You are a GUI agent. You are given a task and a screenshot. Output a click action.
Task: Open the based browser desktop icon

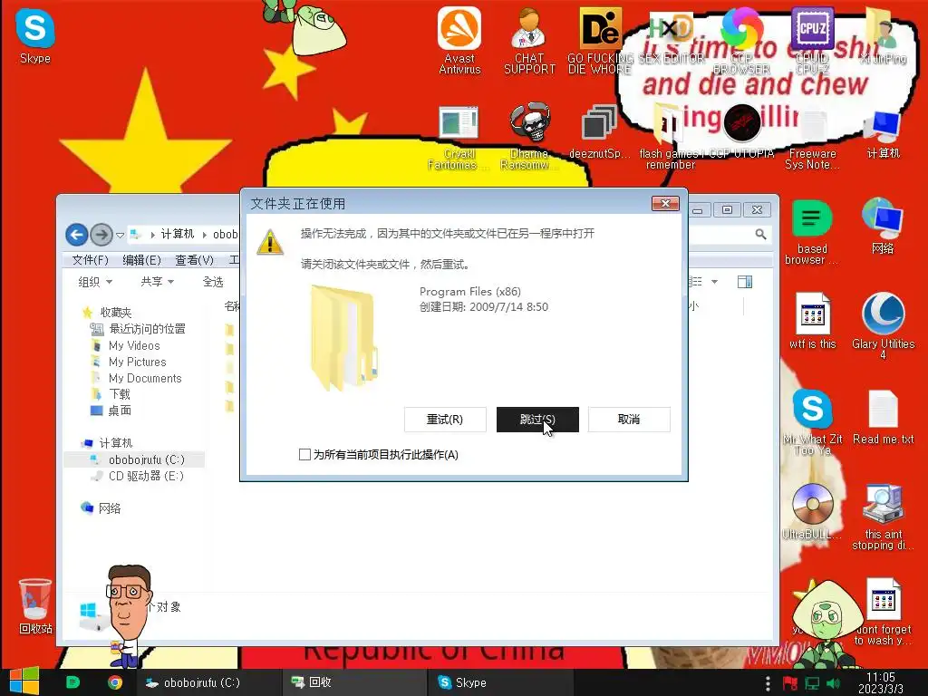point(812,232)
